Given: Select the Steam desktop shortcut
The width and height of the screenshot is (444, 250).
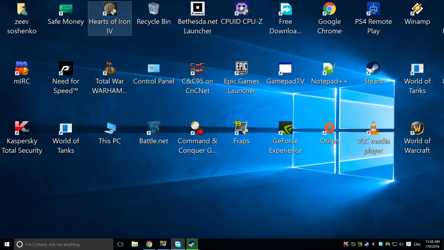Looking at the screenshot, I should [x=373, y=74].
